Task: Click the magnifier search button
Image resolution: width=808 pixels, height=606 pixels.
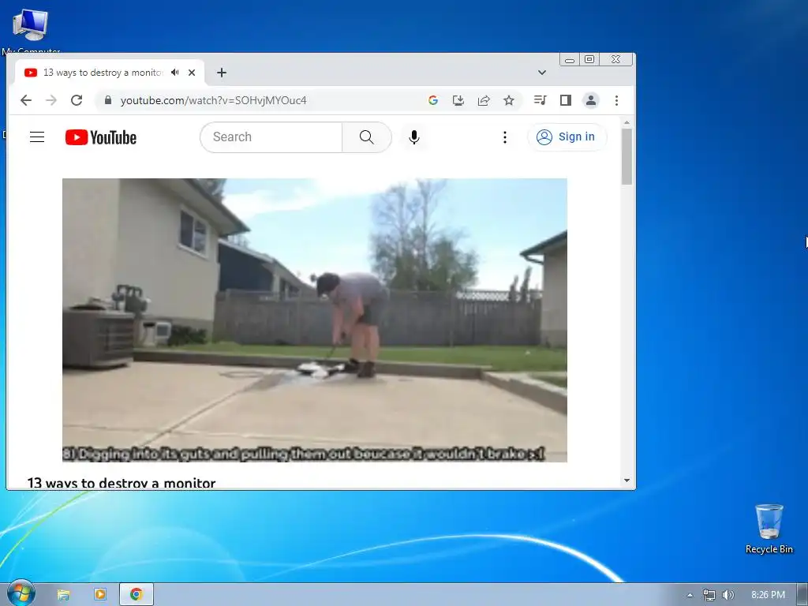Action: pyautogui.click(x=366, y=137)
